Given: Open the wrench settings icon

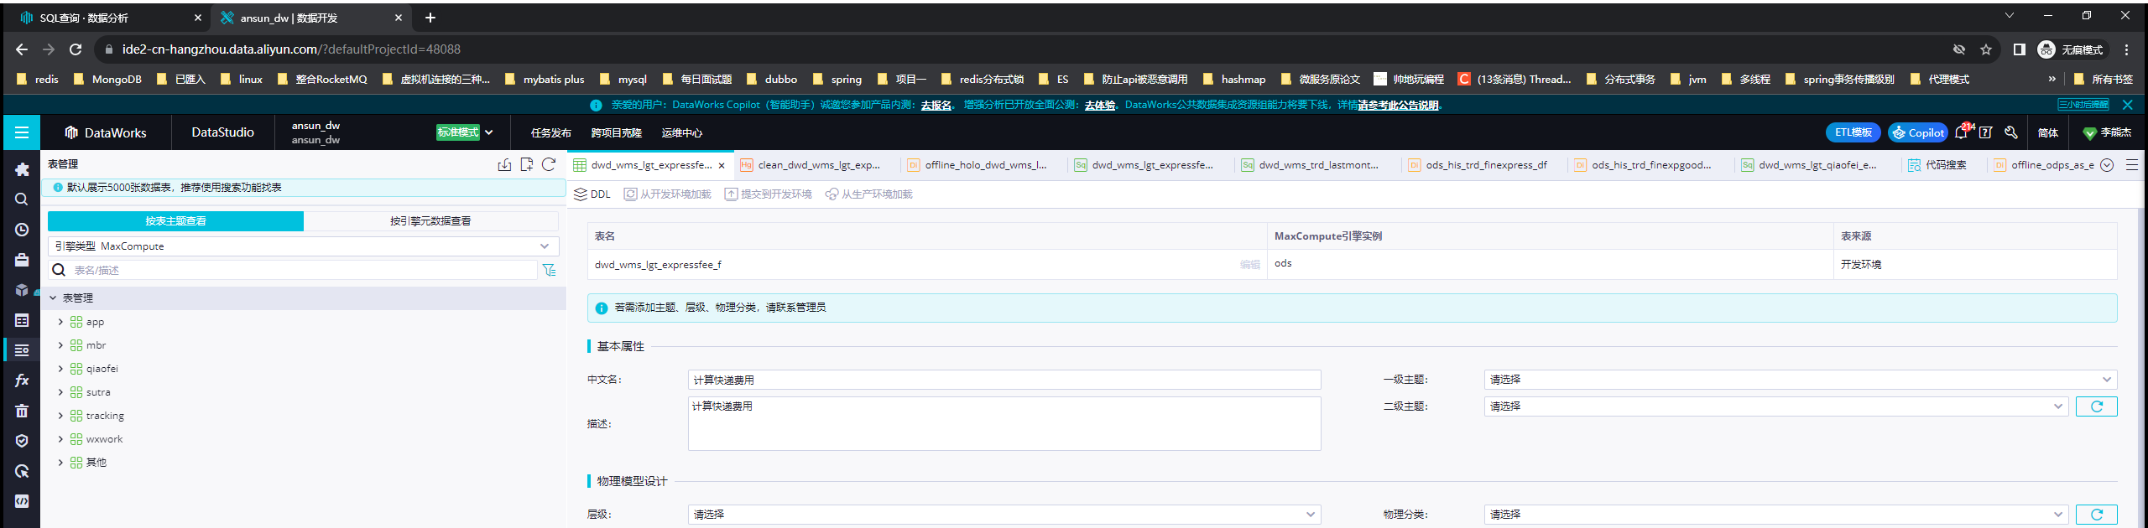Looking at the screenshot, I should click(x=2011, y=132).
